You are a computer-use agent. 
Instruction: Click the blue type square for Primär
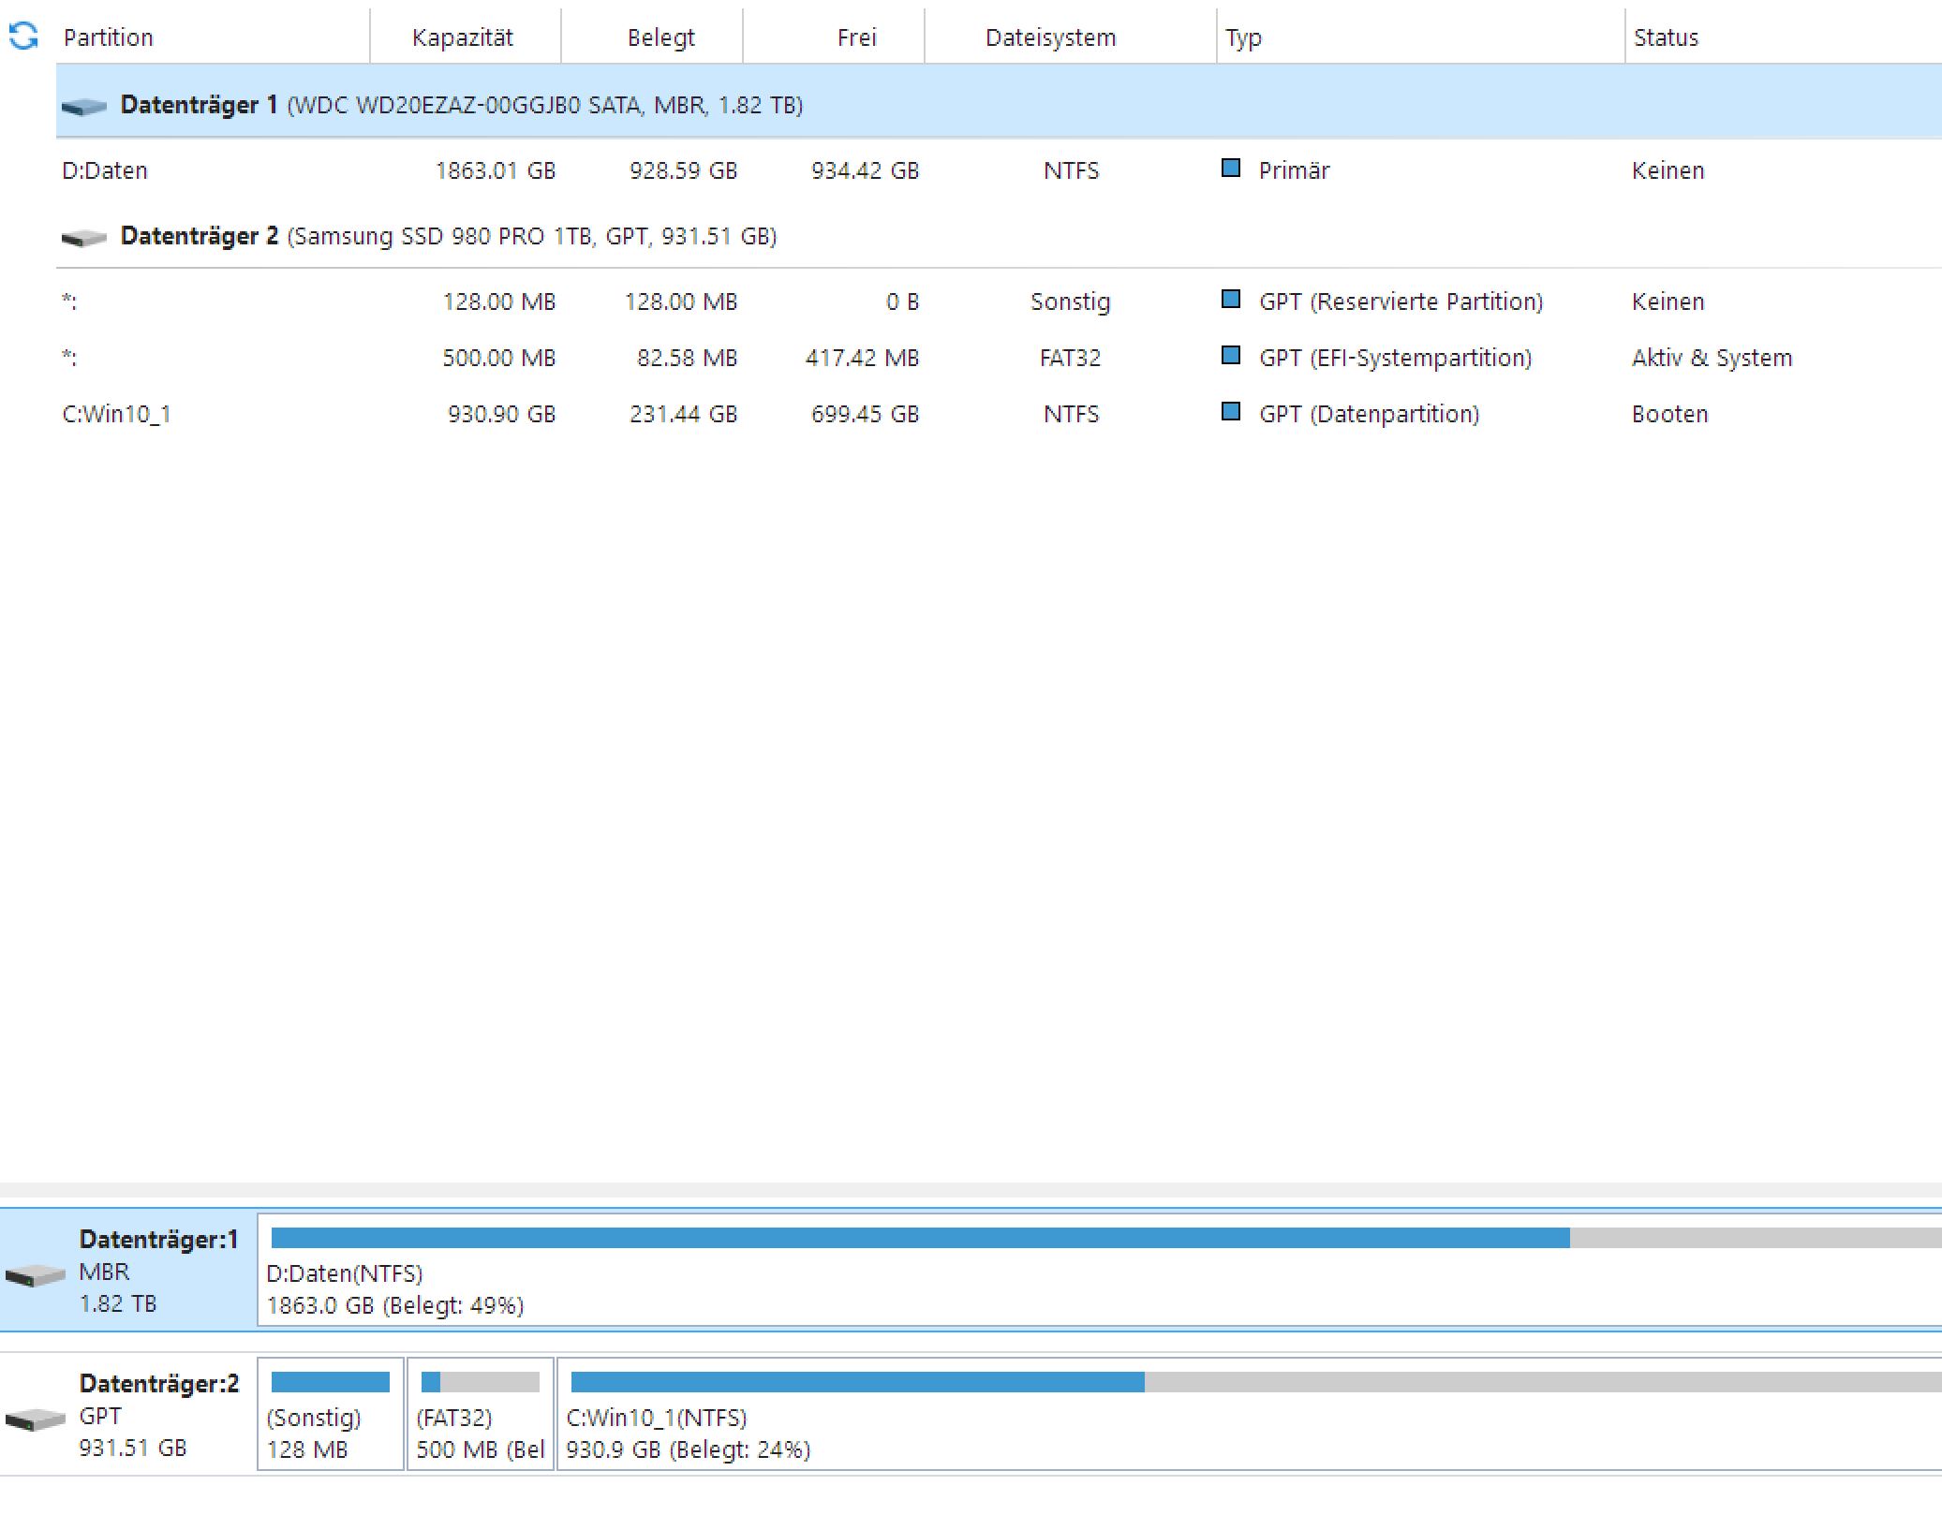click(1231, 169)
